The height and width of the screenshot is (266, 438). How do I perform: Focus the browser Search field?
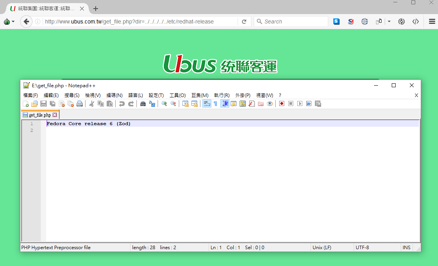coord(291,22)
